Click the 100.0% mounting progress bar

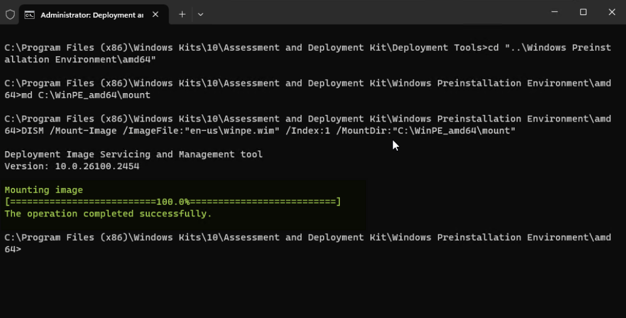(172, 202)
